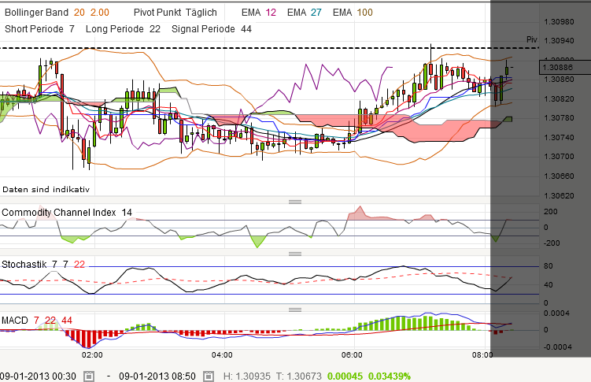Click Piv pivot line label
591x382 pixels.
(x=531, y=39)
